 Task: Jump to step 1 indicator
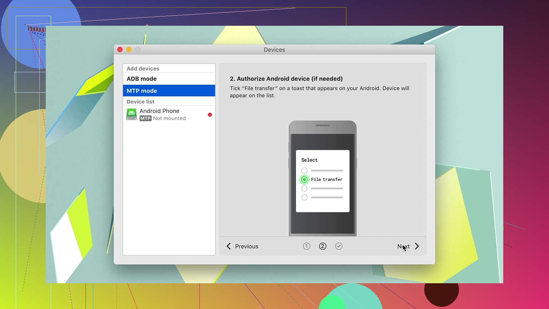click(x=307, y=246)
